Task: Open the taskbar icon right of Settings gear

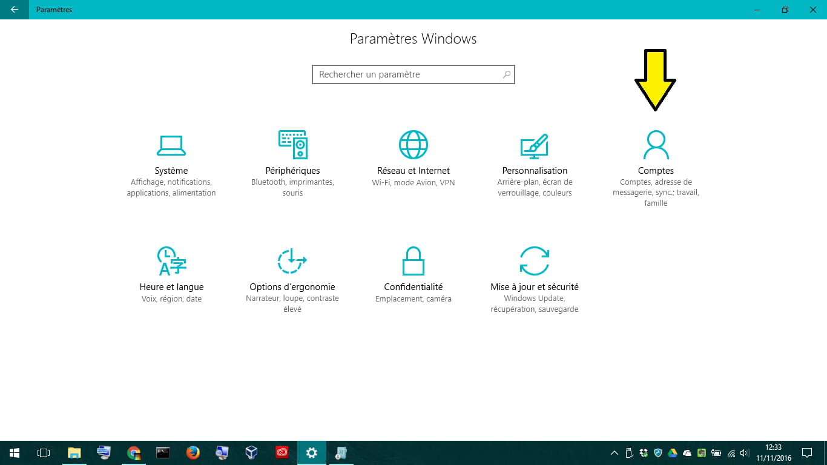Action: (x=341, y=453)
